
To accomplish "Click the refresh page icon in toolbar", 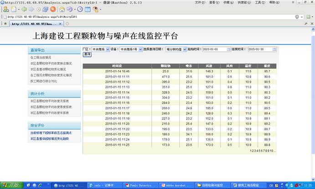I will tap(45, 9).
